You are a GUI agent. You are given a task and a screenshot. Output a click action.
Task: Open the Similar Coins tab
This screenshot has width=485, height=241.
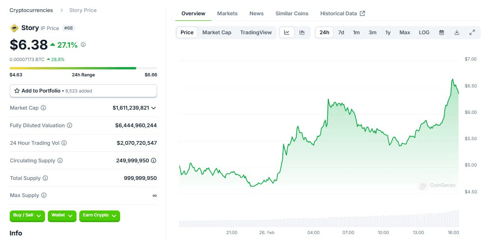tap(292, 13)
